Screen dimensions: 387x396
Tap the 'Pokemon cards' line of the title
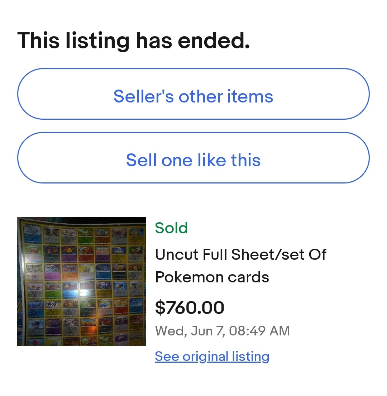pyautogui.click(x=212, y=277)
